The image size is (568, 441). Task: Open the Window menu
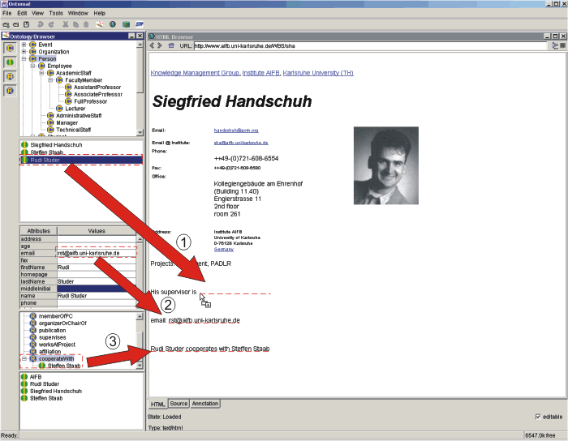tap(78, 13)
